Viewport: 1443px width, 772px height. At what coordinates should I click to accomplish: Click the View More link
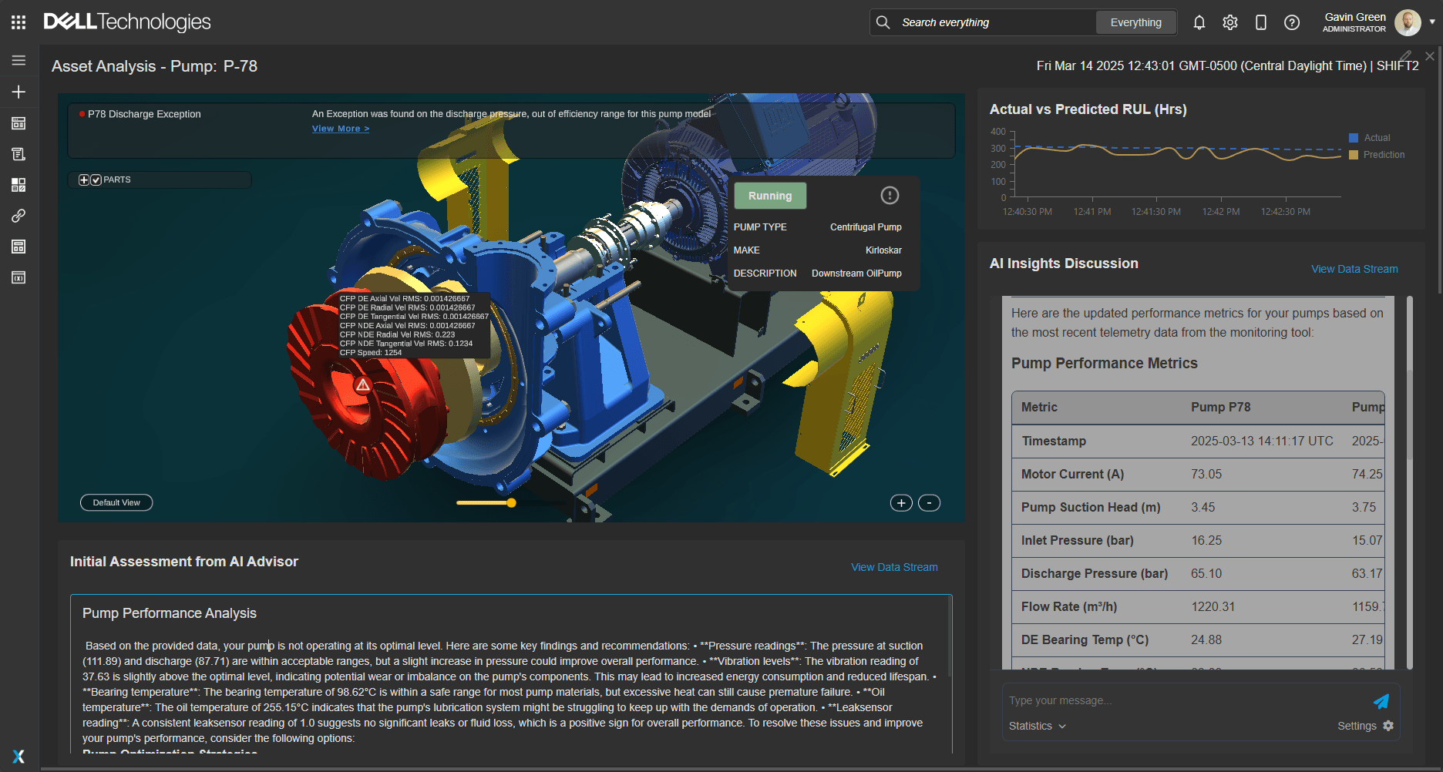[x=340, y=129]
